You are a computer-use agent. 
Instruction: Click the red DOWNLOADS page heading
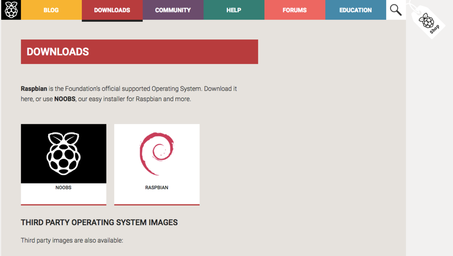pyautogui.click(x=139, y=52)
